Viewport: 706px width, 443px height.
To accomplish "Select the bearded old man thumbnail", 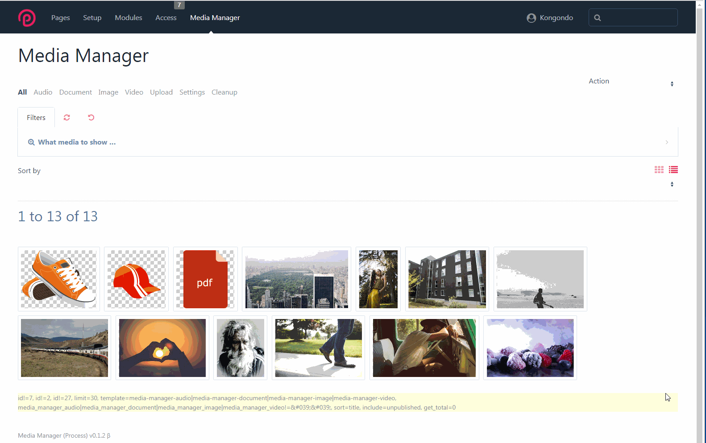I will pyautogui.click(x=240, y=348).
